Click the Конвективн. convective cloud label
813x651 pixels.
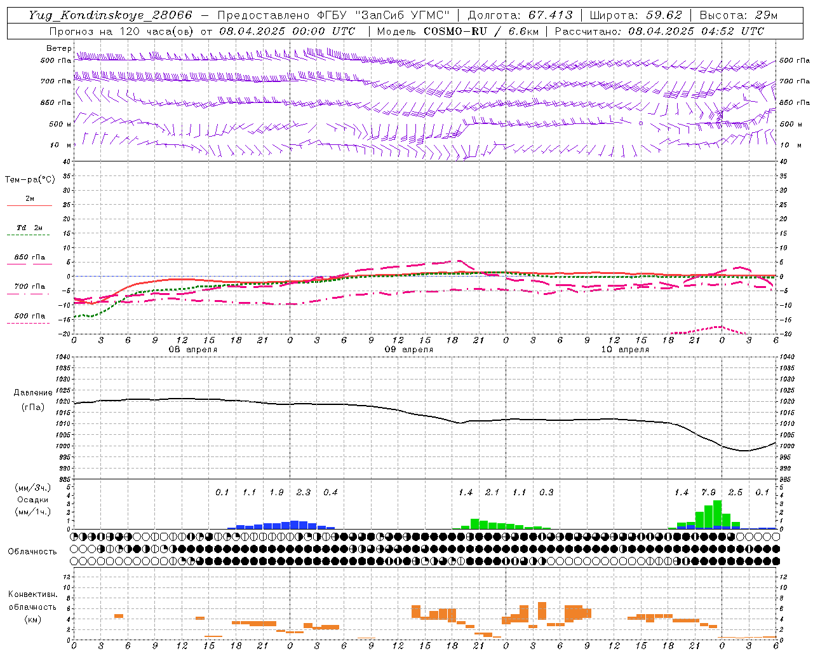click(32, 594)
